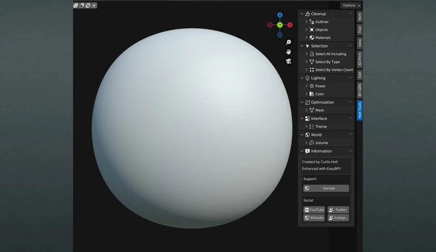
Task: Open the Edit sidebar tab
Action: (359, 75)
